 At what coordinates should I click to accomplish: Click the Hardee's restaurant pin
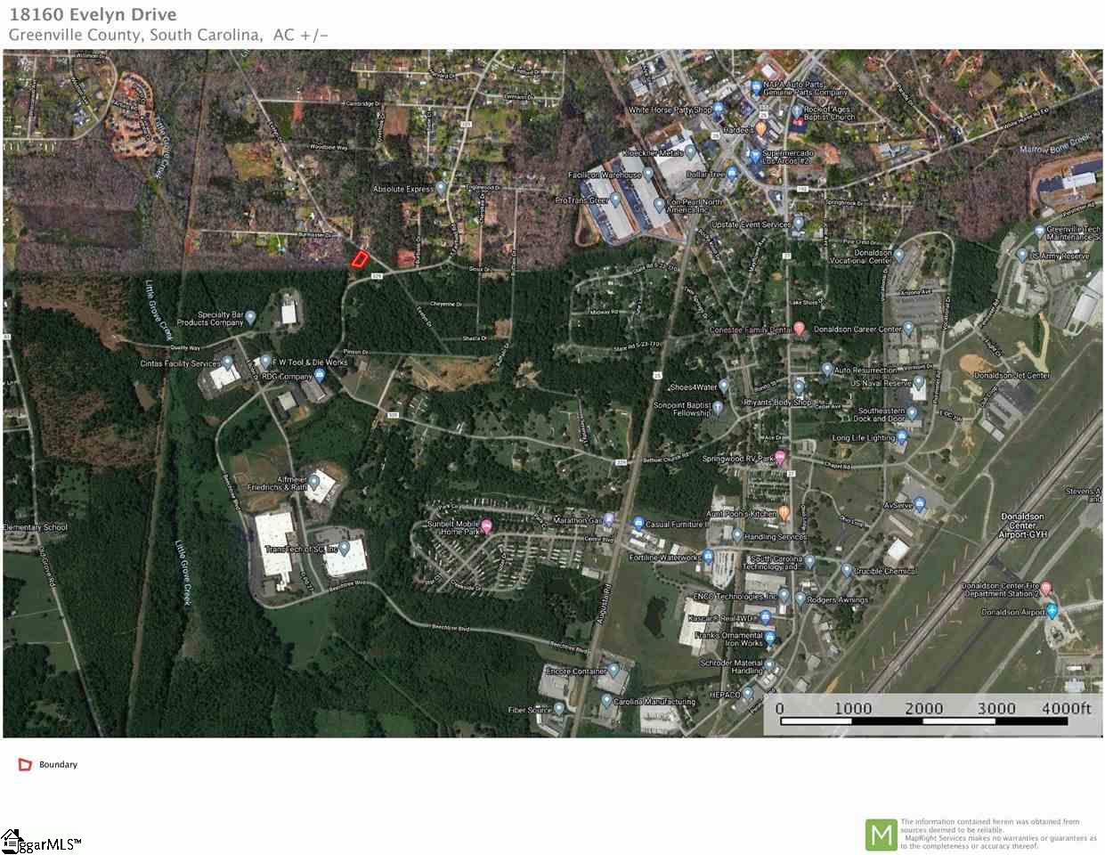click(761, 129)
